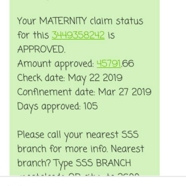Image resolution: width=186 pixels, height=186 pixels.
Task: Select the '.66' decimal after the amount
Action: (128, 63)
